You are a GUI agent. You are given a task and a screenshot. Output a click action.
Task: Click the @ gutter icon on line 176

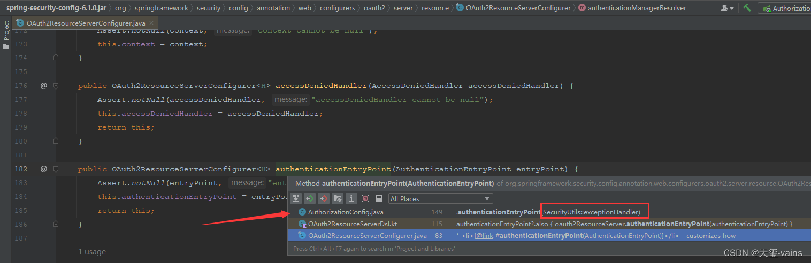click(x=44, y=85)
